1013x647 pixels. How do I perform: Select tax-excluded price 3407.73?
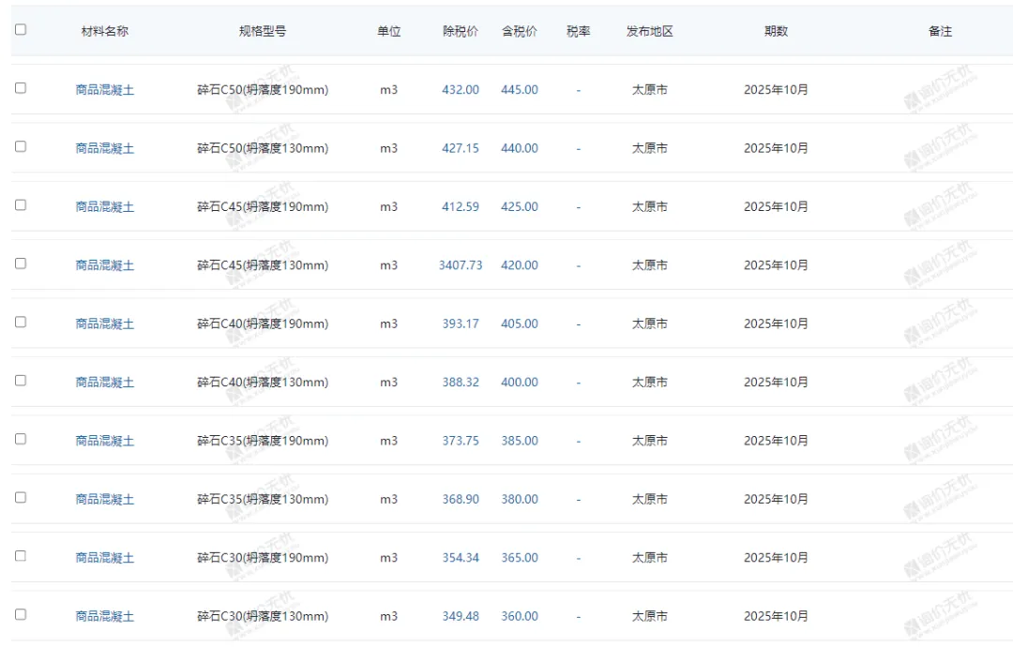(461, 265)
